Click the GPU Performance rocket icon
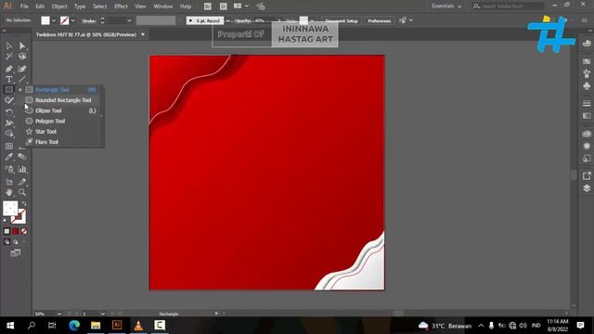 tap(260, 6)
